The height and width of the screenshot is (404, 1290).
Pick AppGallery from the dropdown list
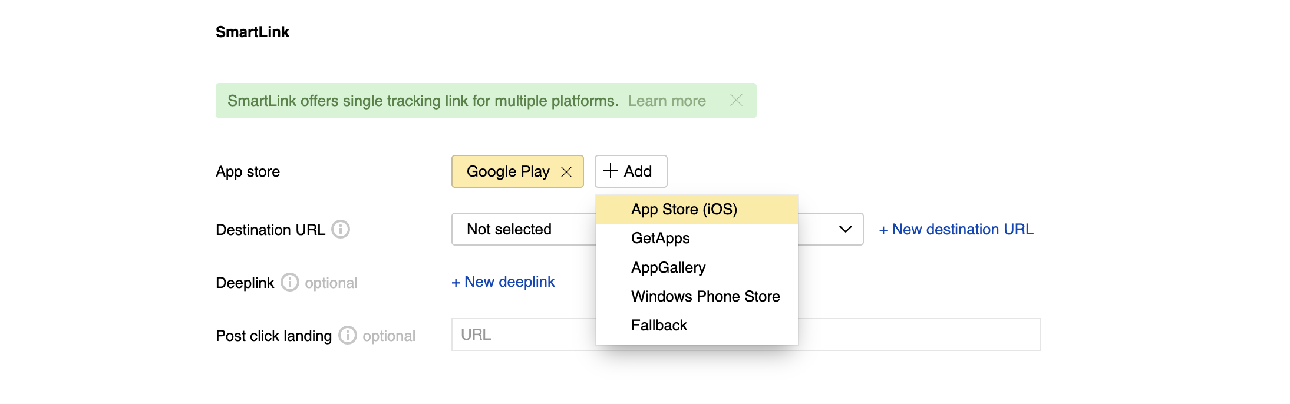[668, 268]
